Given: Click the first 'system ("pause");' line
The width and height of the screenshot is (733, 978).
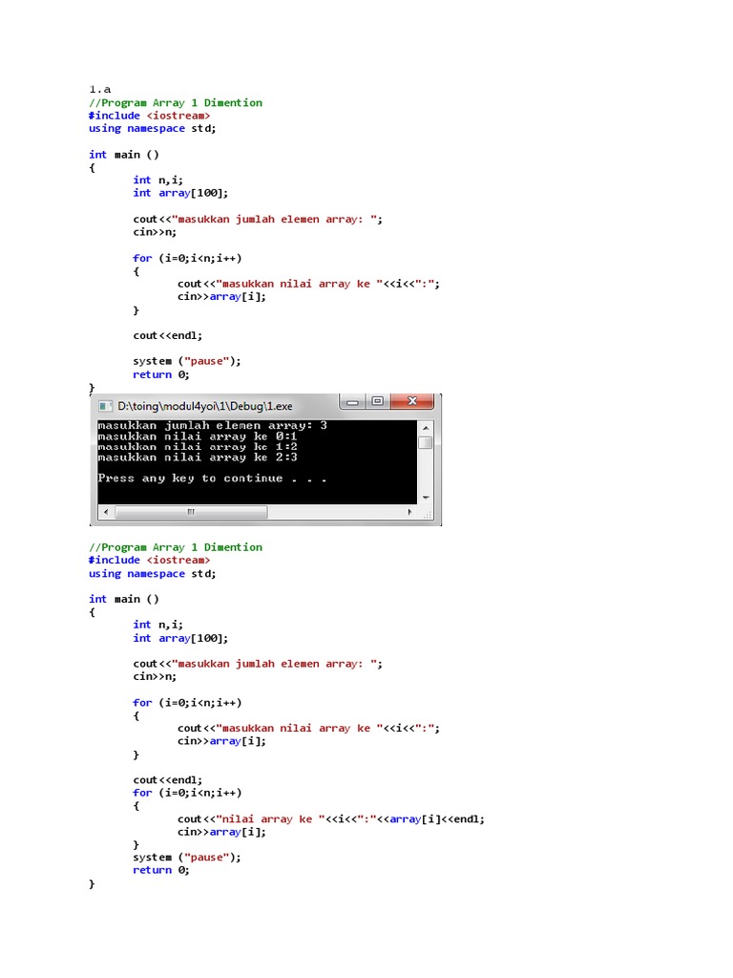Looking at the screenshot, I should coord(186,361).
